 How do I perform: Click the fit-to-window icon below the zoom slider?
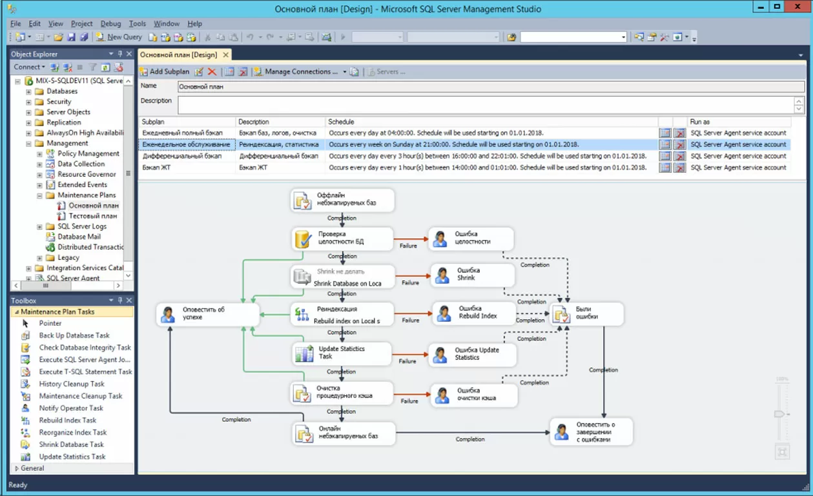tap(782, 452)
